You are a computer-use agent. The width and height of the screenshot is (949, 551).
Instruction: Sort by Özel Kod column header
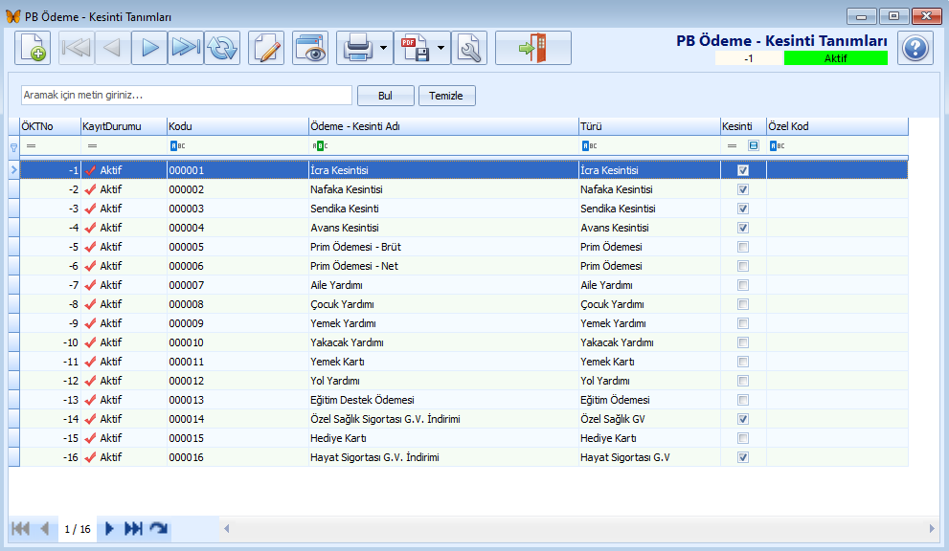point(838,126)
